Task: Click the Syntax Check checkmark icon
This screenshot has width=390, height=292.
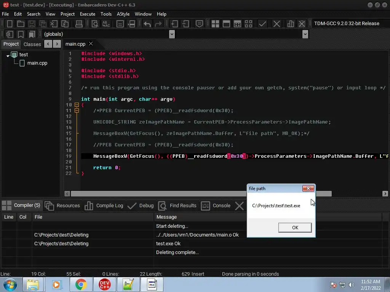Action: (x=262, y=24)
